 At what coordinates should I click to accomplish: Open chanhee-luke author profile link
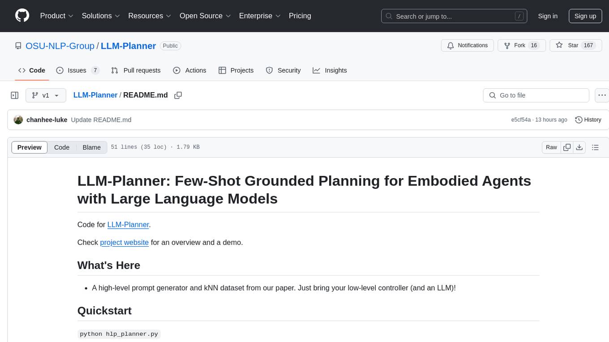tap(47, 120)
